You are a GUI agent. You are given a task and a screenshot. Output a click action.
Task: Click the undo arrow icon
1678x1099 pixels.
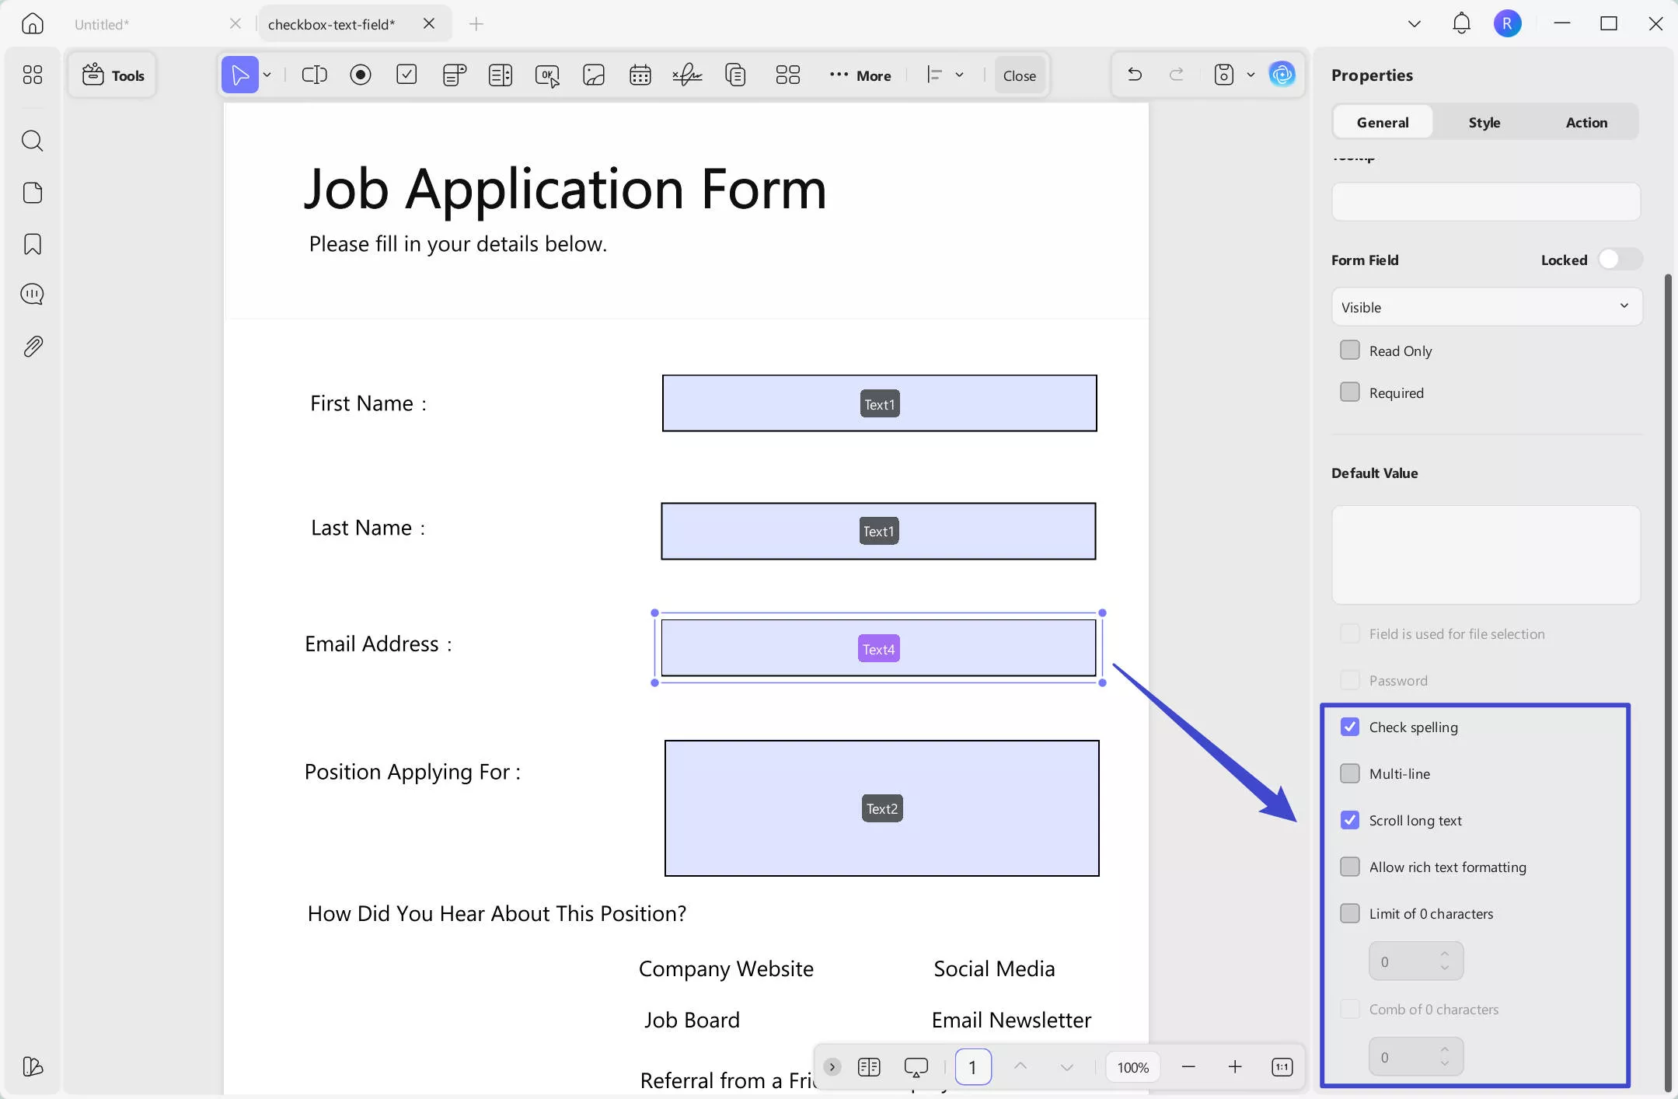1135,75
